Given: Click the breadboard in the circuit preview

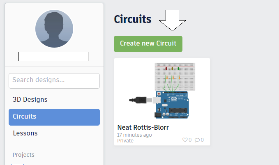Looking at the screenshot, I should click(175, 77).
